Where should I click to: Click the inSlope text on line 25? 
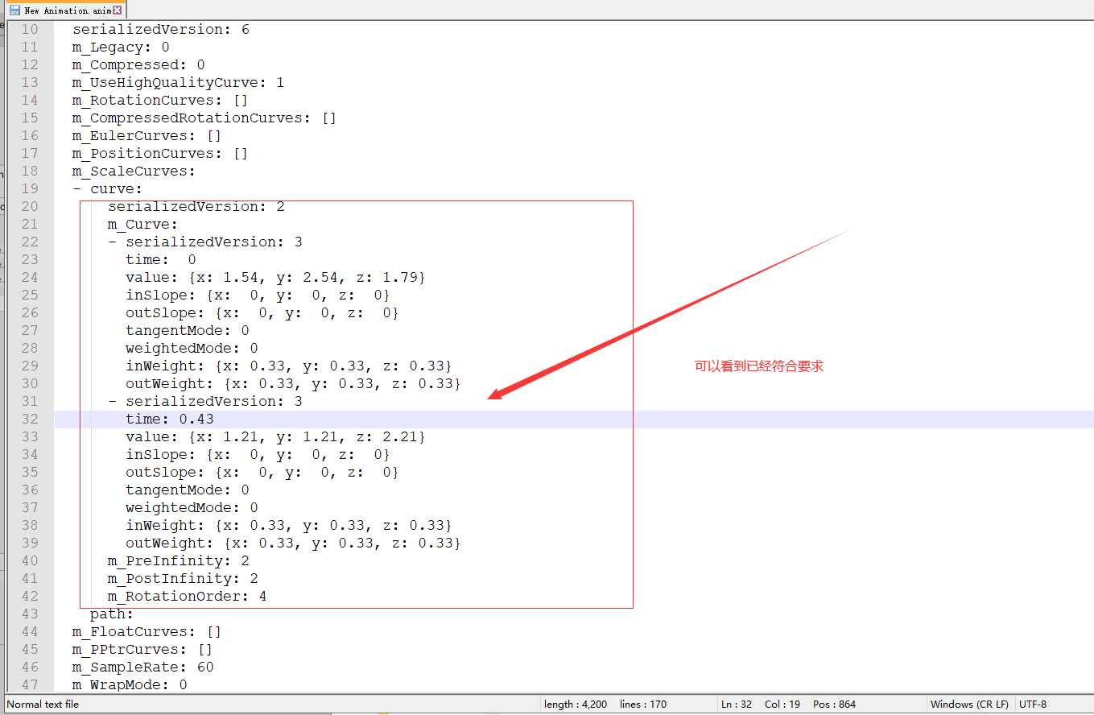point(258,295)
